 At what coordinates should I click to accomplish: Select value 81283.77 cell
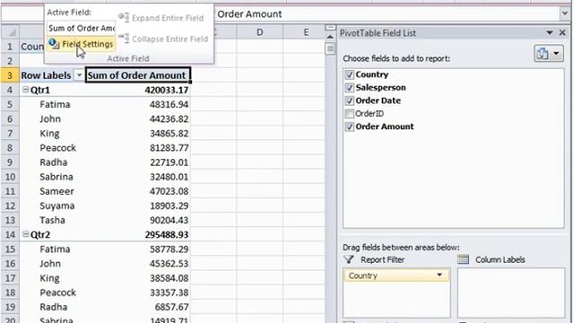click(137, 148)
